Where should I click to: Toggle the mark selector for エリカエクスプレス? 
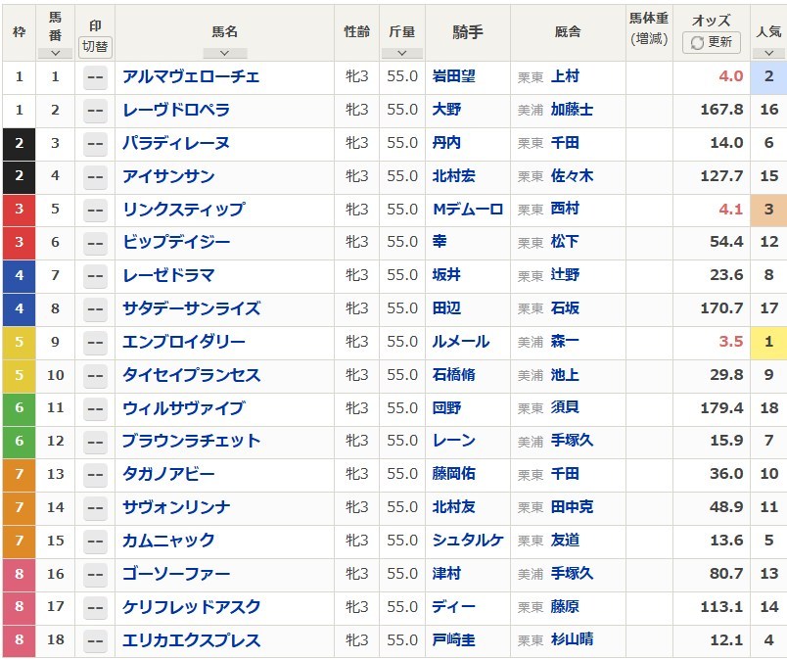tap(95, 641)
